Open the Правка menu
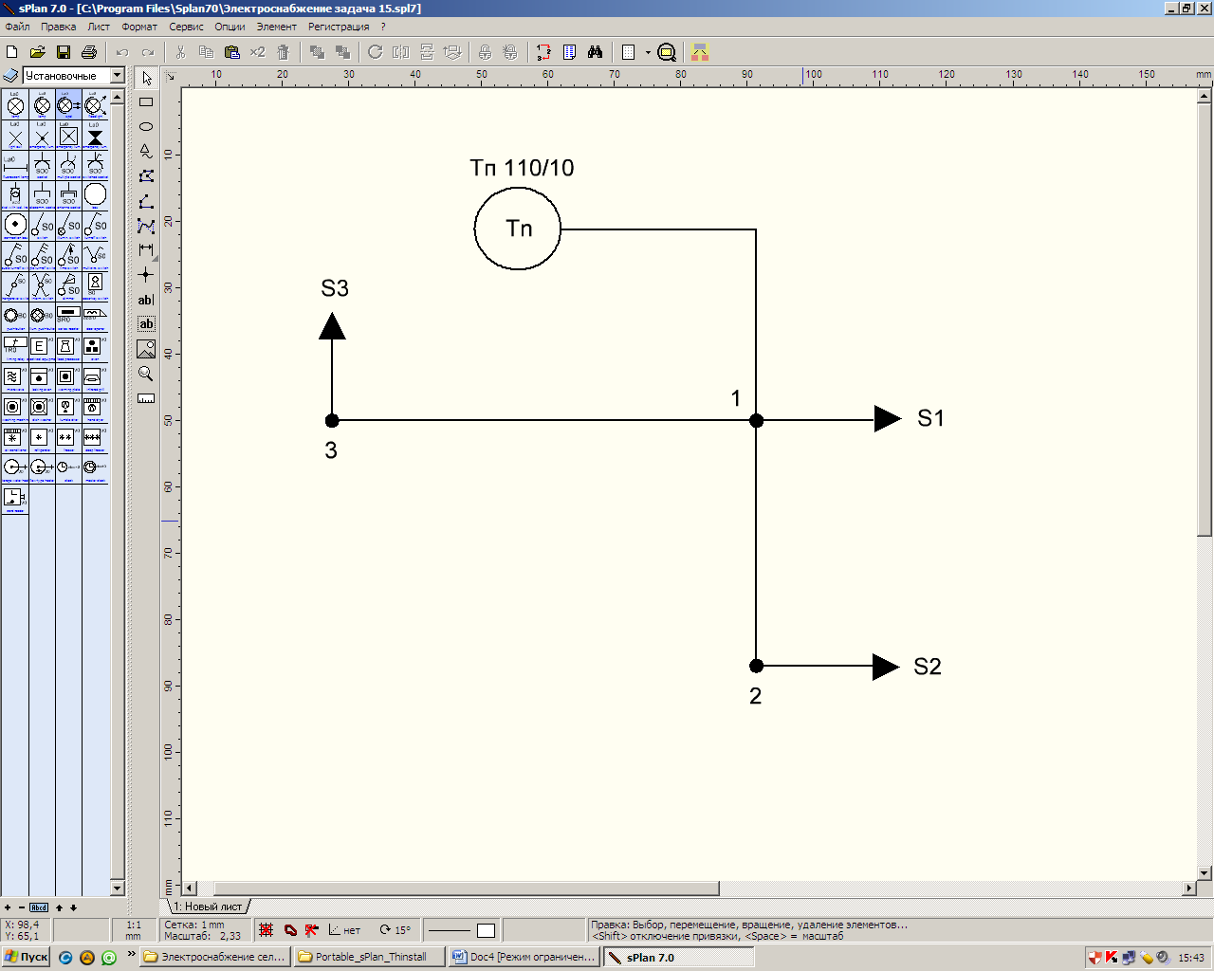 coord(58,27)
